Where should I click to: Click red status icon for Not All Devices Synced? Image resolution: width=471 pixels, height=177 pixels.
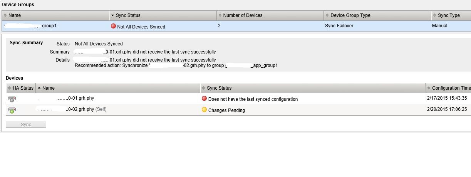(x=113, y=27)
